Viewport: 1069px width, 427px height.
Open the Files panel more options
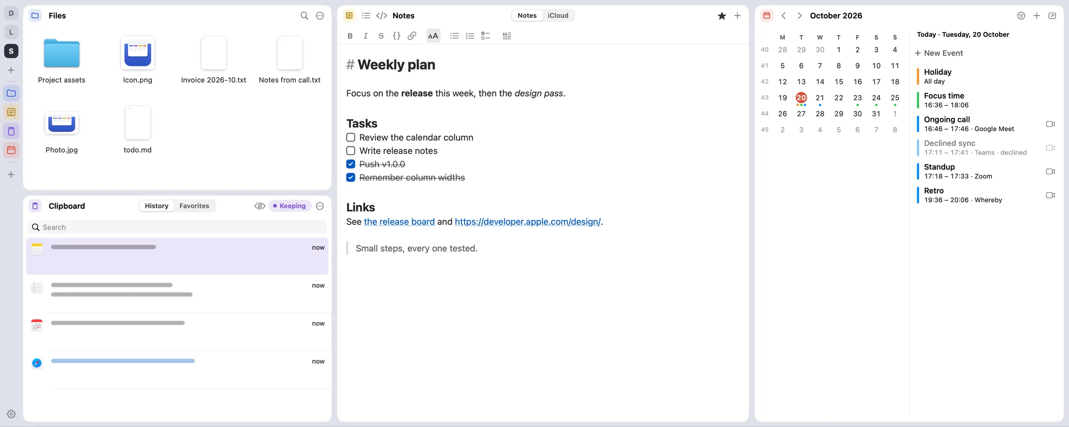pos(320,16)
